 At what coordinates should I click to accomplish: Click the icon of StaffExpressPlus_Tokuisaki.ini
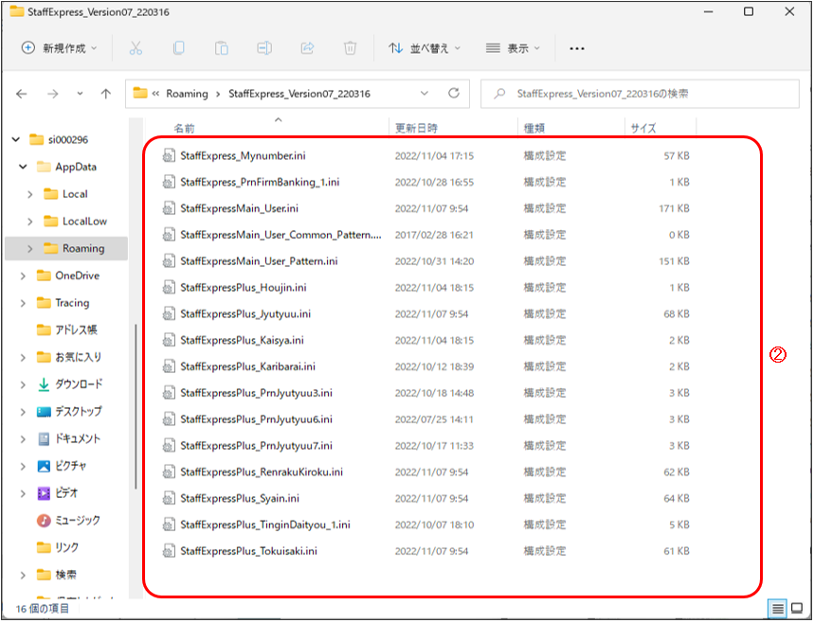coord(169,551)
